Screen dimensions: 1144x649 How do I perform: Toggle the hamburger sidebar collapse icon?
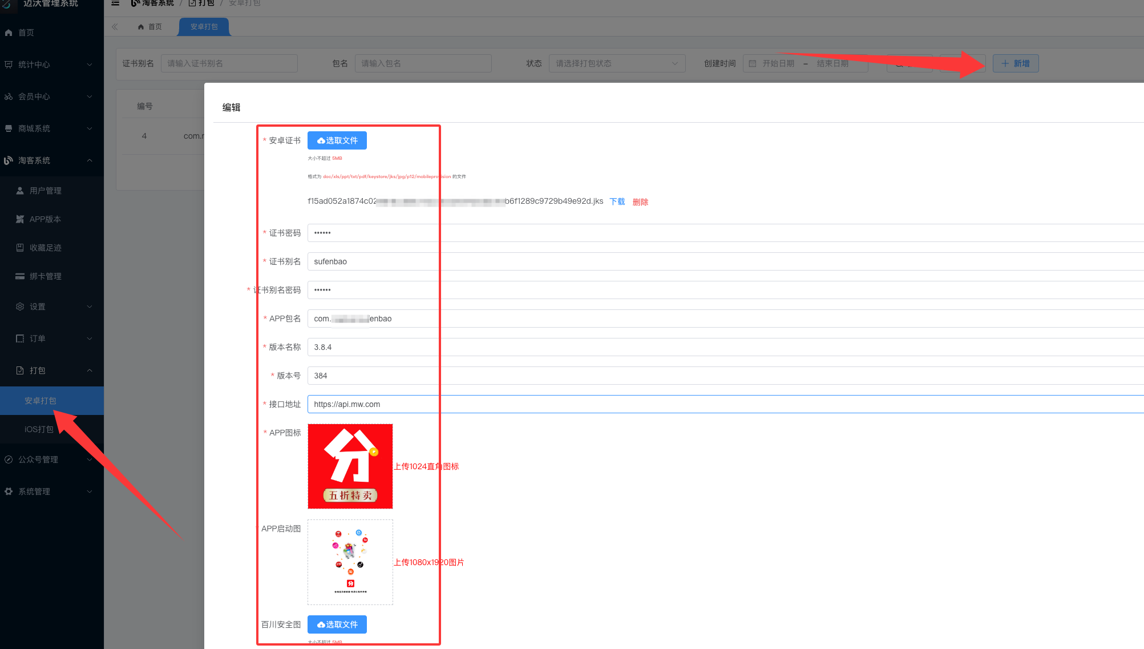click(x=115, y=3)
